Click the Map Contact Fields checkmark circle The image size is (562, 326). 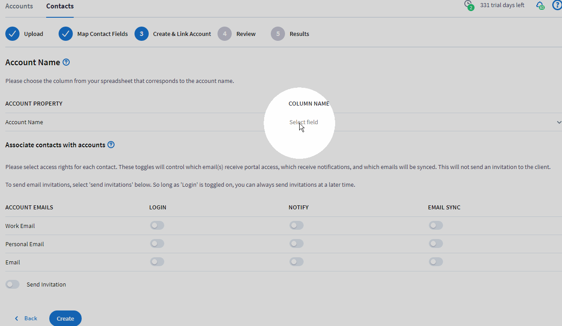[66, 34]
